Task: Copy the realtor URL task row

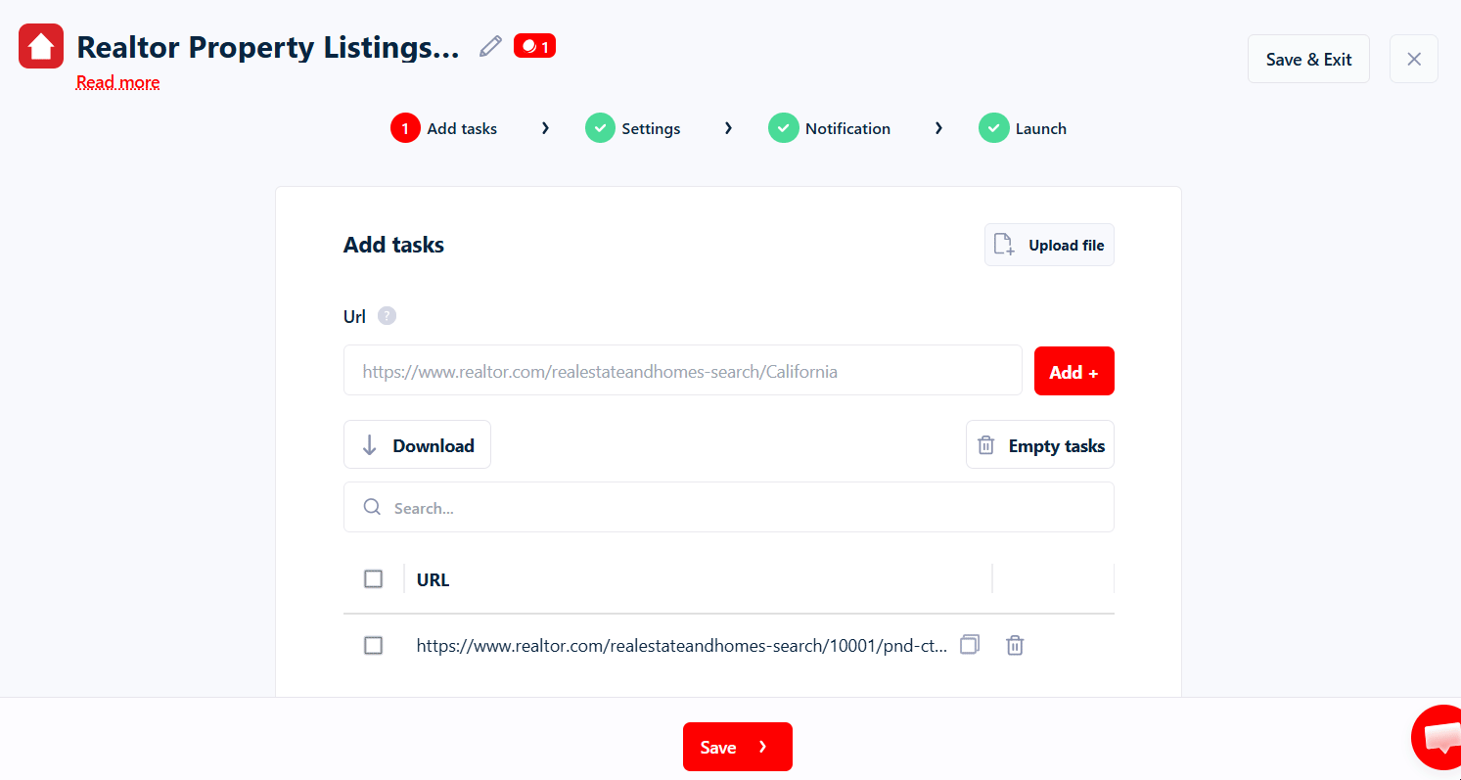Action: point(970,644)
